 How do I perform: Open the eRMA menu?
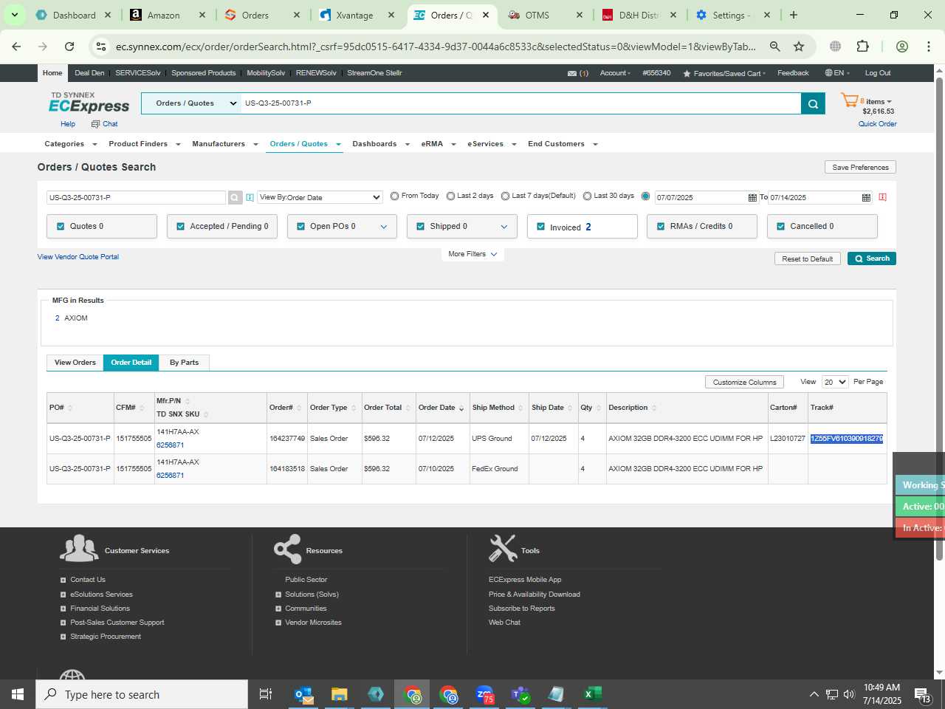(x=439, y=144)
